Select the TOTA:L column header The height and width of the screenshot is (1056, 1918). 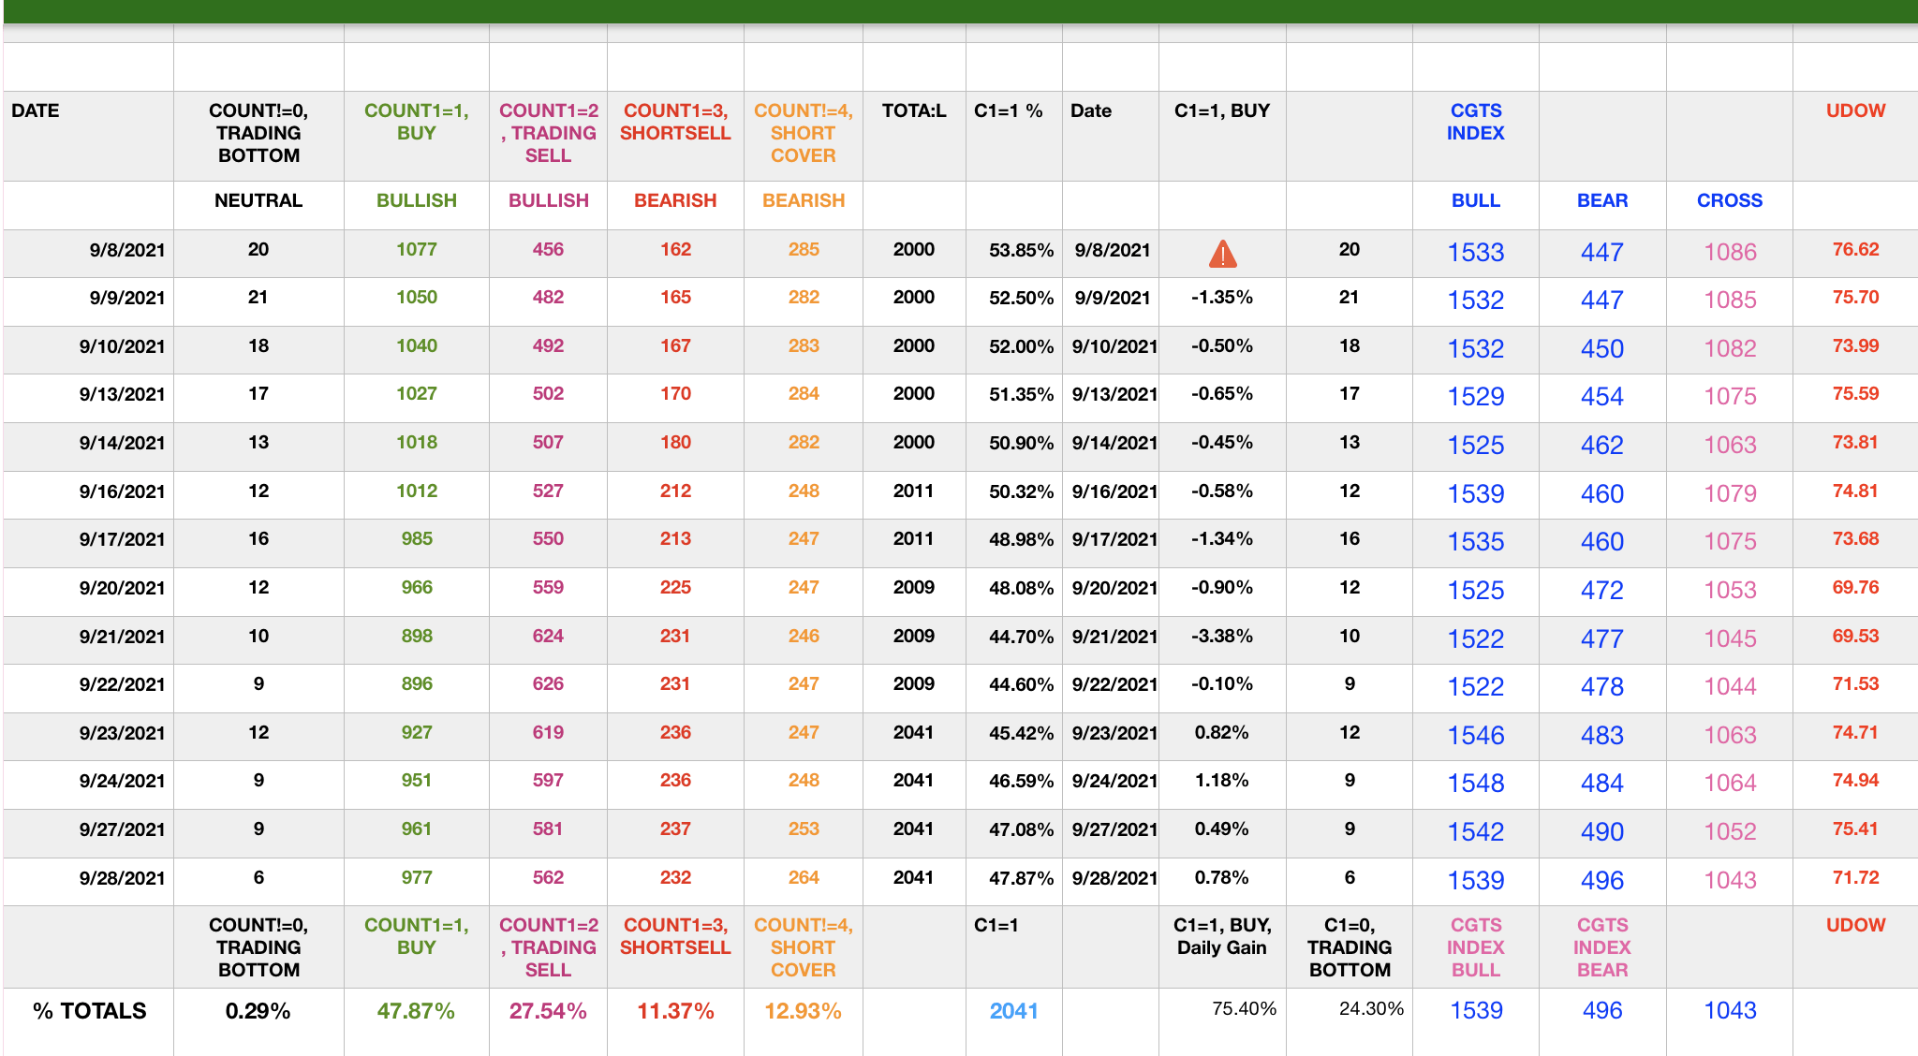coord(913,110)
